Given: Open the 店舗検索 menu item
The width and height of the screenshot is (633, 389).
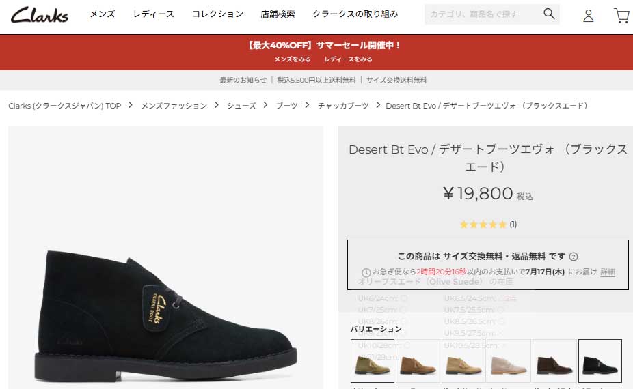Looking at the screenshot, I should pyautogui.click(x=278, y=14).
